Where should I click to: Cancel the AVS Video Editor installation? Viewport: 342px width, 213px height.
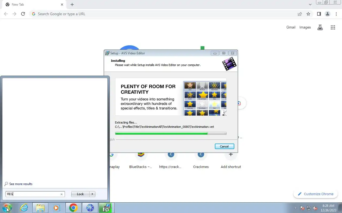[x=224, y=146]
